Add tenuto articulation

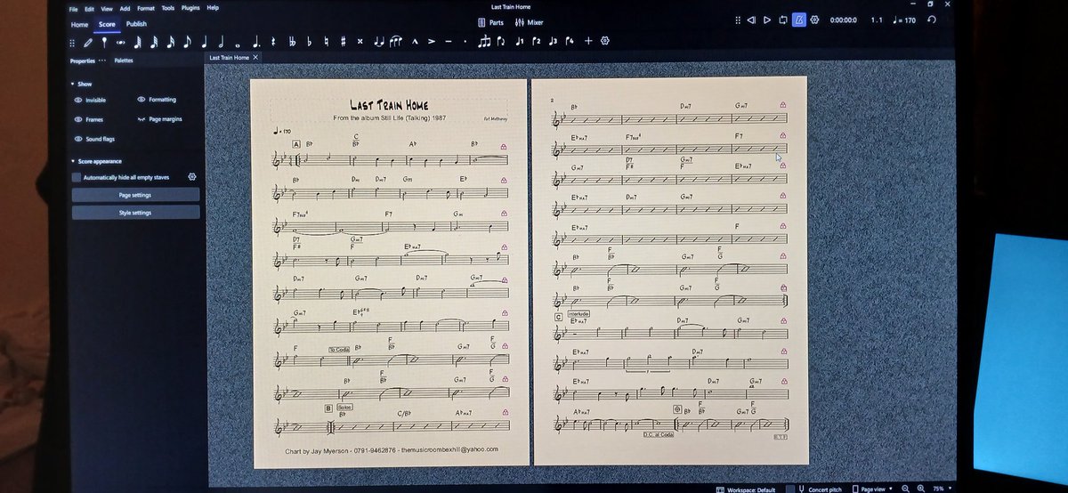448,41
